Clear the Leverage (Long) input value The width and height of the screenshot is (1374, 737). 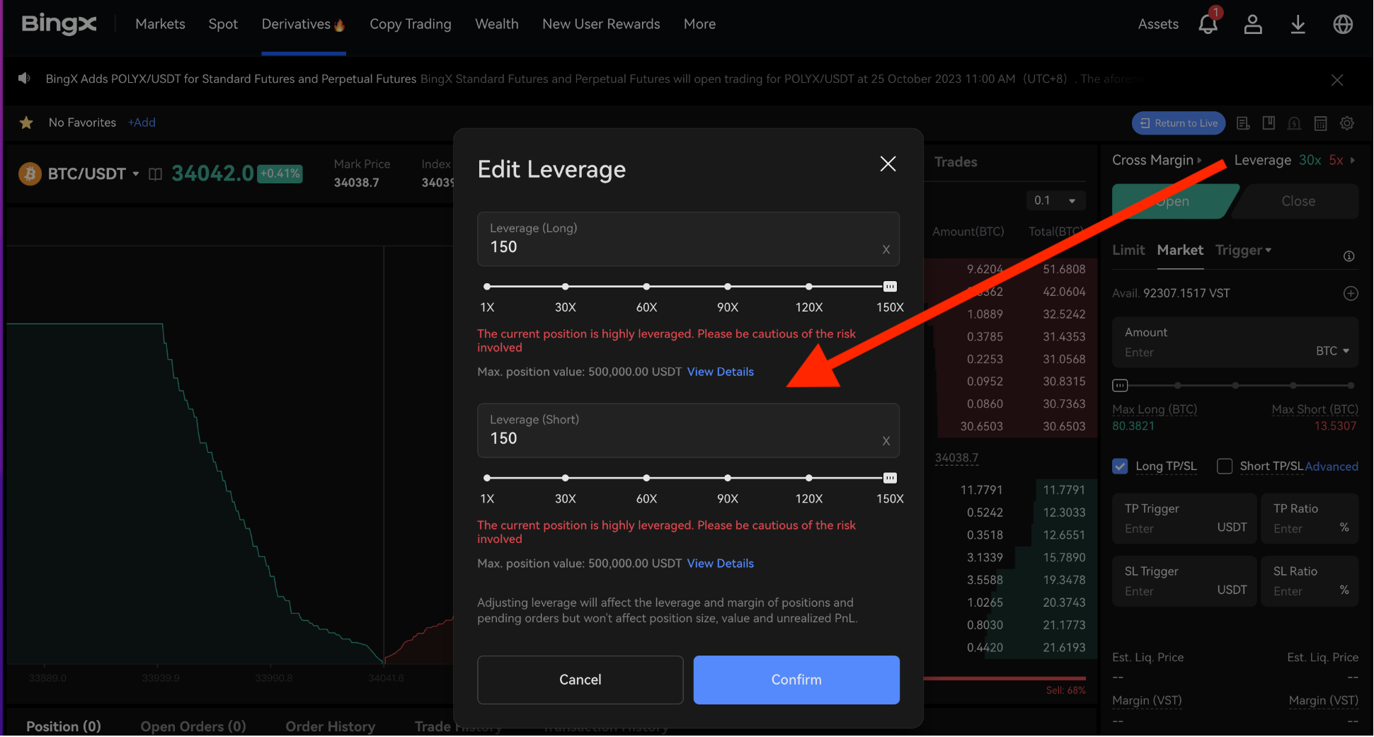point(886,249)
